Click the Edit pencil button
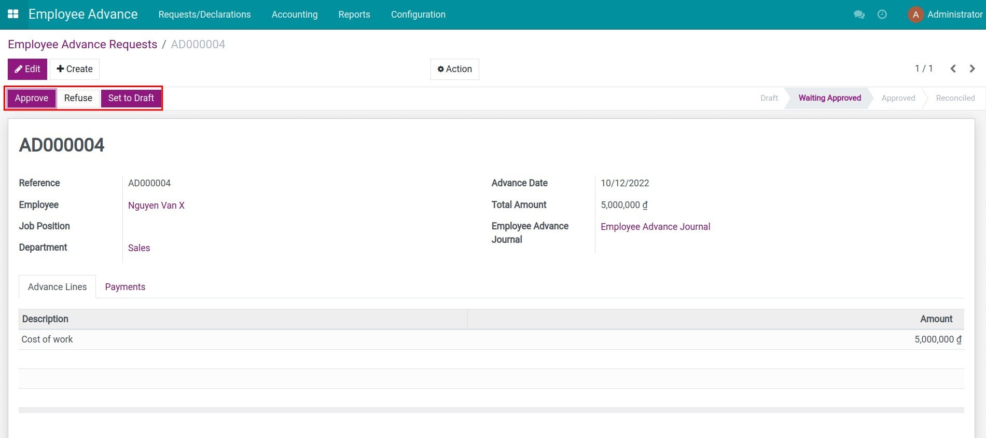 point(27,69)
